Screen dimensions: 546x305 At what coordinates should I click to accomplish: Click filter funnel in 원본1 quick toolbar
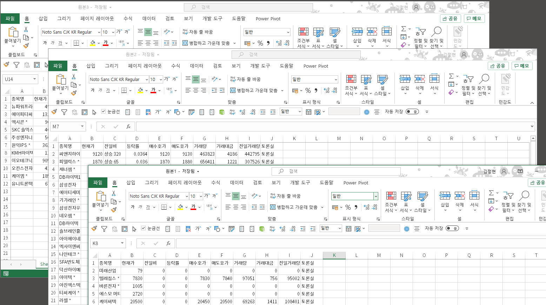(x=104, y=229)
